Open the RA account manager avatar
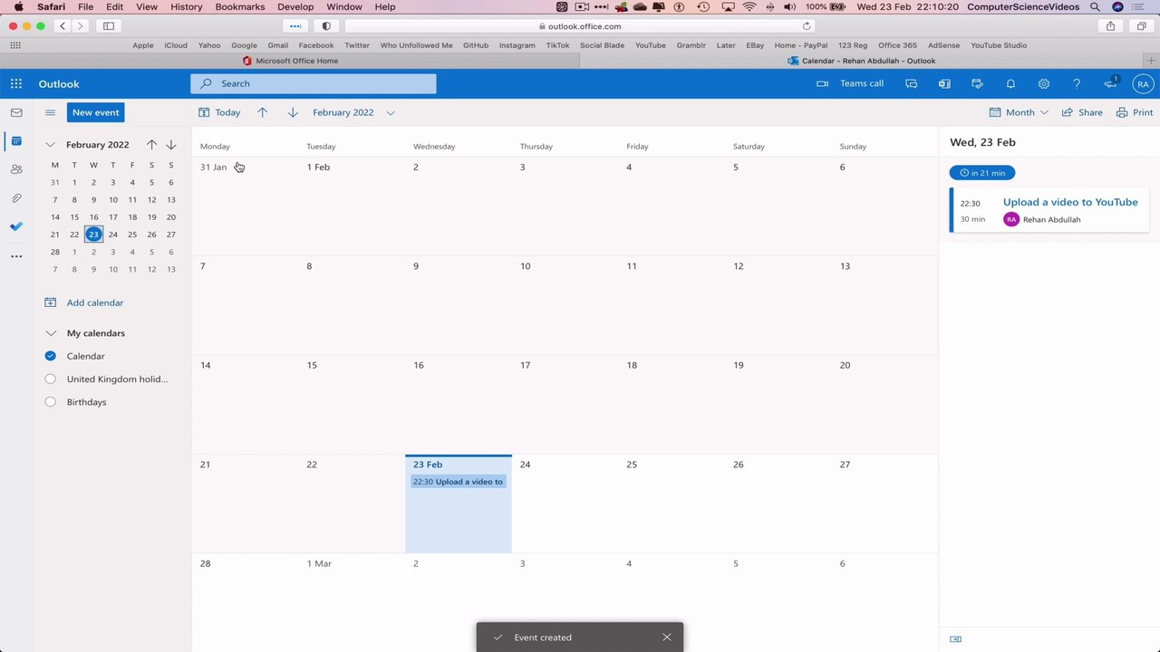Image resolution: width=1160 pixels, height=652 pixels. point(1143,83)
